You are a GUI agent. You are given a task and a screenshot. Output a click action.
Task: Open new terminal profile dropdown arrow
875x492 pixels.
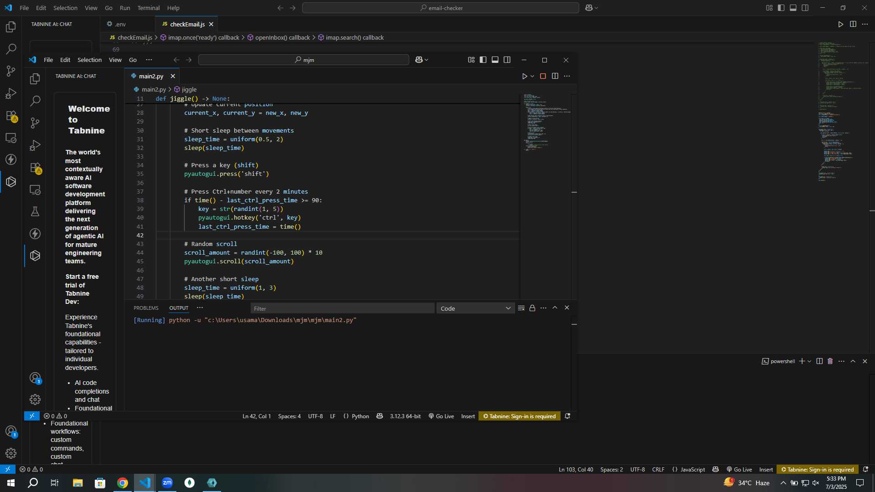point(809,361)
